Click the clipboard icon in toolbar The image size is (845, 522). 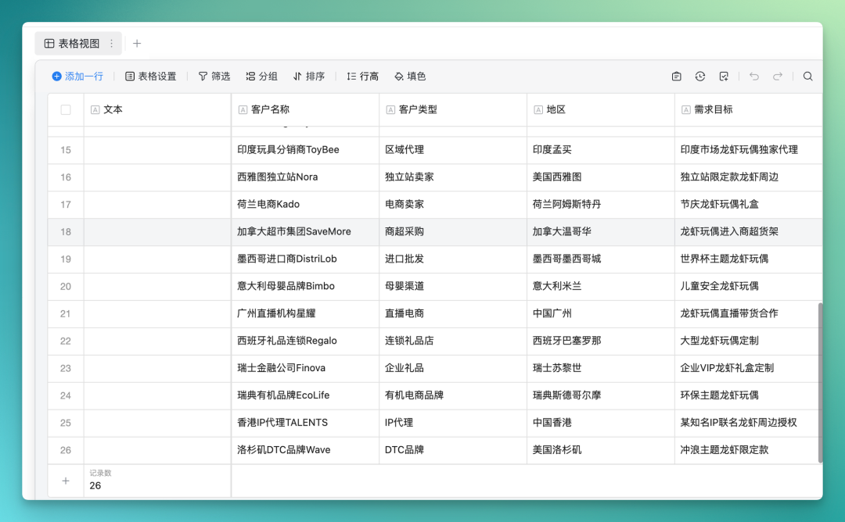click(x=676, y=77)
